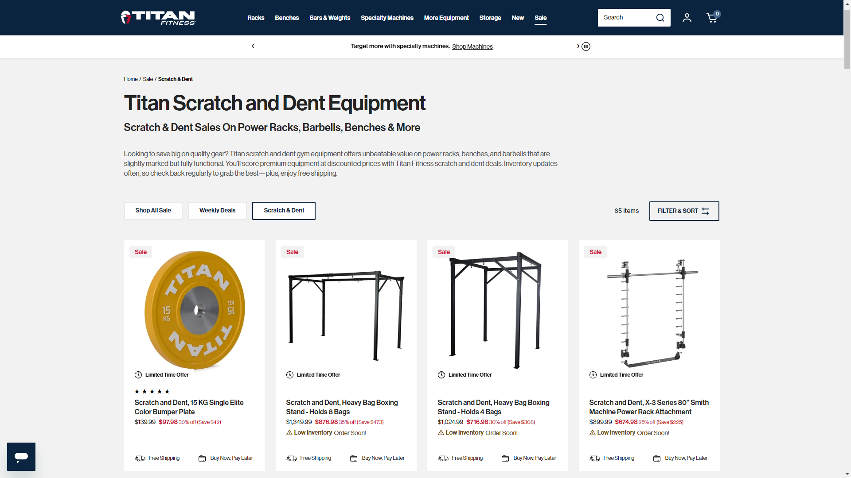Open the Storage menu
The image size is (851, 478).
click(490, 18)
